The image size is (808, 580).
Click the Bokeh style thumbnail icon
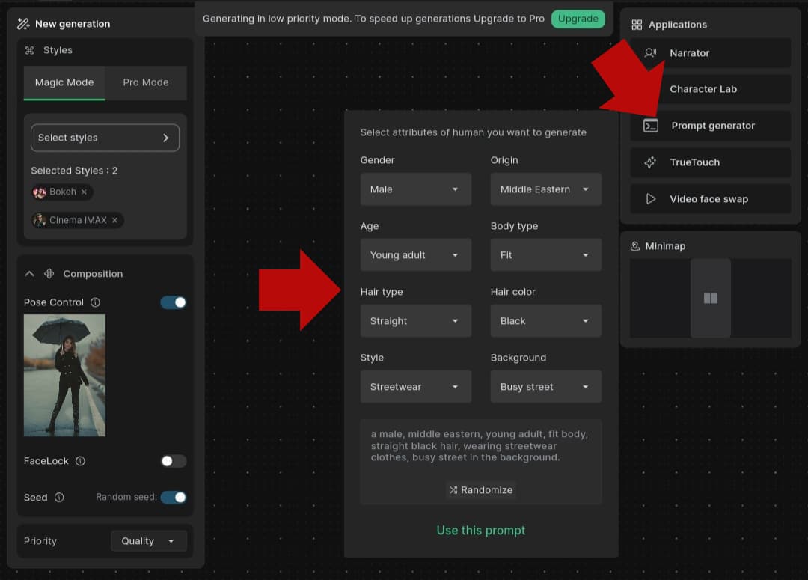coord(40,192)
